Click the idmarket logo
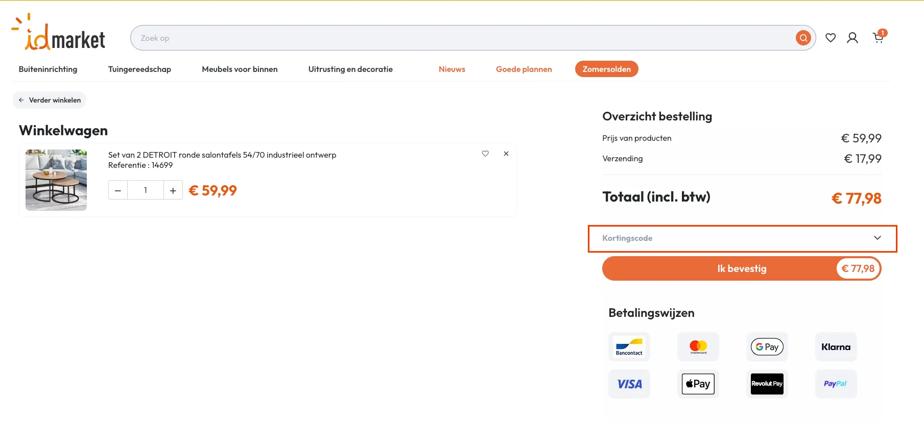Screen dimensions: 924x422 (58, 32)
